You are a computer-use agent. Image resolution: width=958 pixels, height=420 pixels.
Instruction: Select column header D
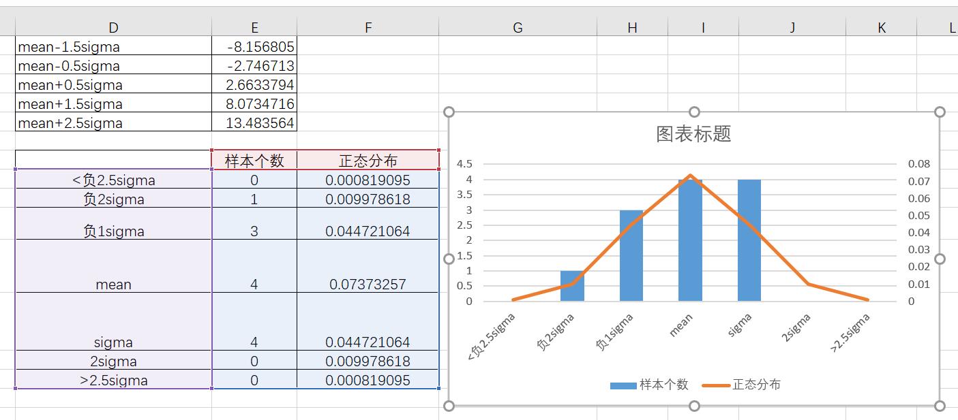[113, 27]
